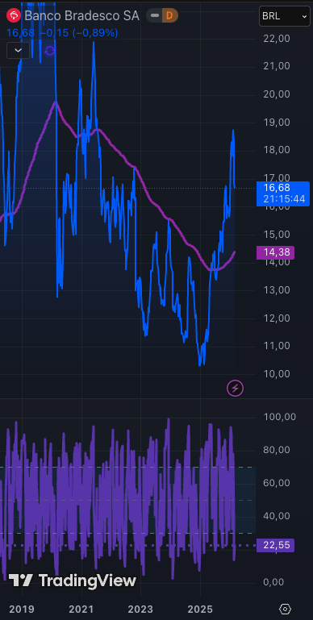Image resolution: width=313 pixels, height=620 pixels.
Task: Click the purple lightning bolt icon
Action: (235, 388)
